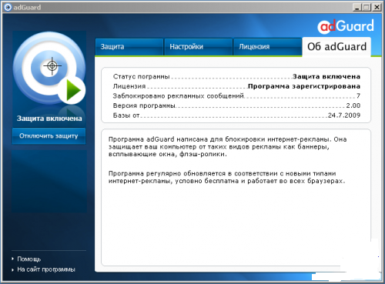Switch to the Защита tab
This screenshot has width=385, height=284.
click(129, 47)
